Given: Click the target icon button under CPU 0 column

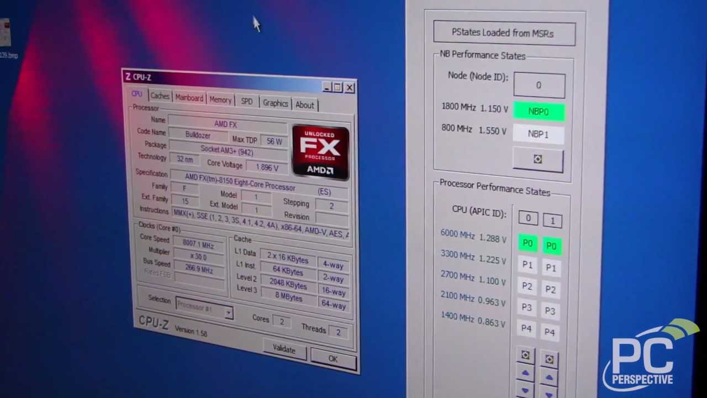Looking at the screenshot, I should tap(525, 355).
